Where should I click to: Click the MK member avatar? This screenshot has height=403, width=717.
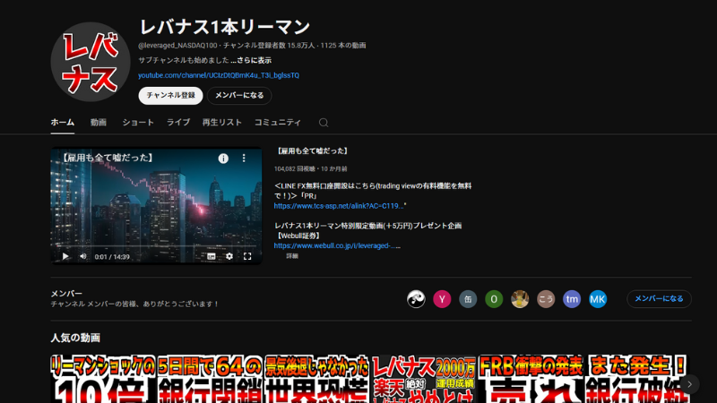[598, 299]
